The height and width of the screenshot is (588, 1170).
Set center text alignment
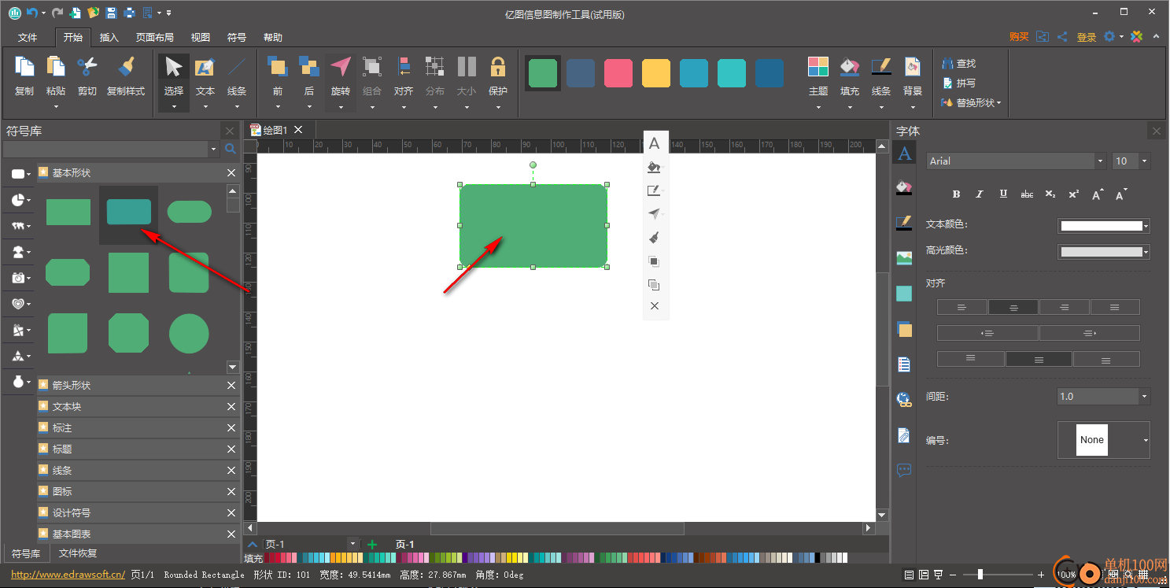click(1013, 307)
